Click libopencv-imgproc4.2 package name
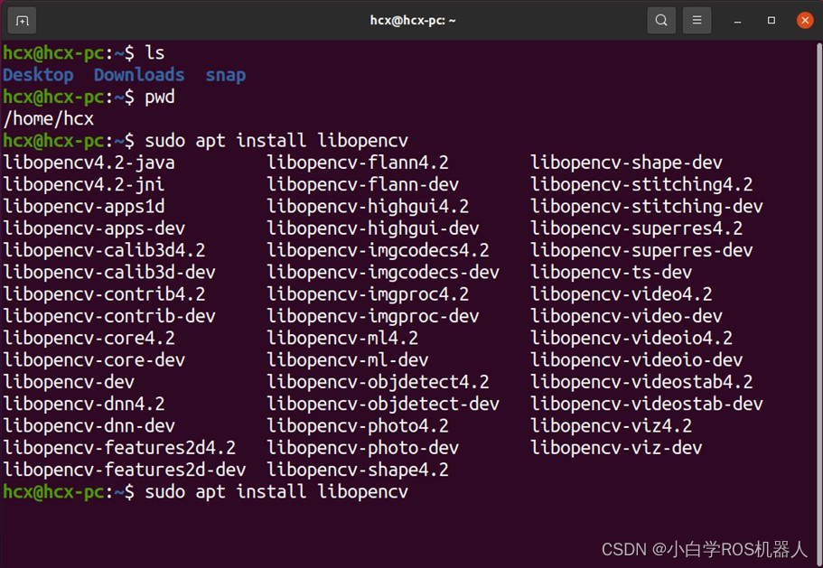823x568 pixels. click(368, 294)
